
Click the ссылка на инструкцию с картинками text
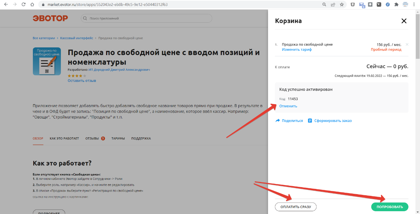(x=60, y=197)
